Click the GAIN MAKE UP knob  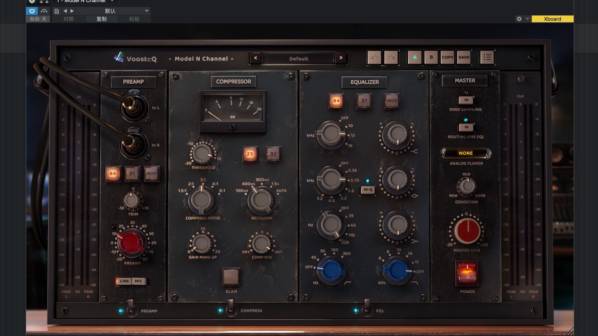[202, 244]
